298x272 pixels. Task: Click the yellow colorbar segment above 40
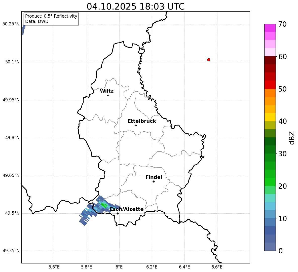tap(270, 117)
